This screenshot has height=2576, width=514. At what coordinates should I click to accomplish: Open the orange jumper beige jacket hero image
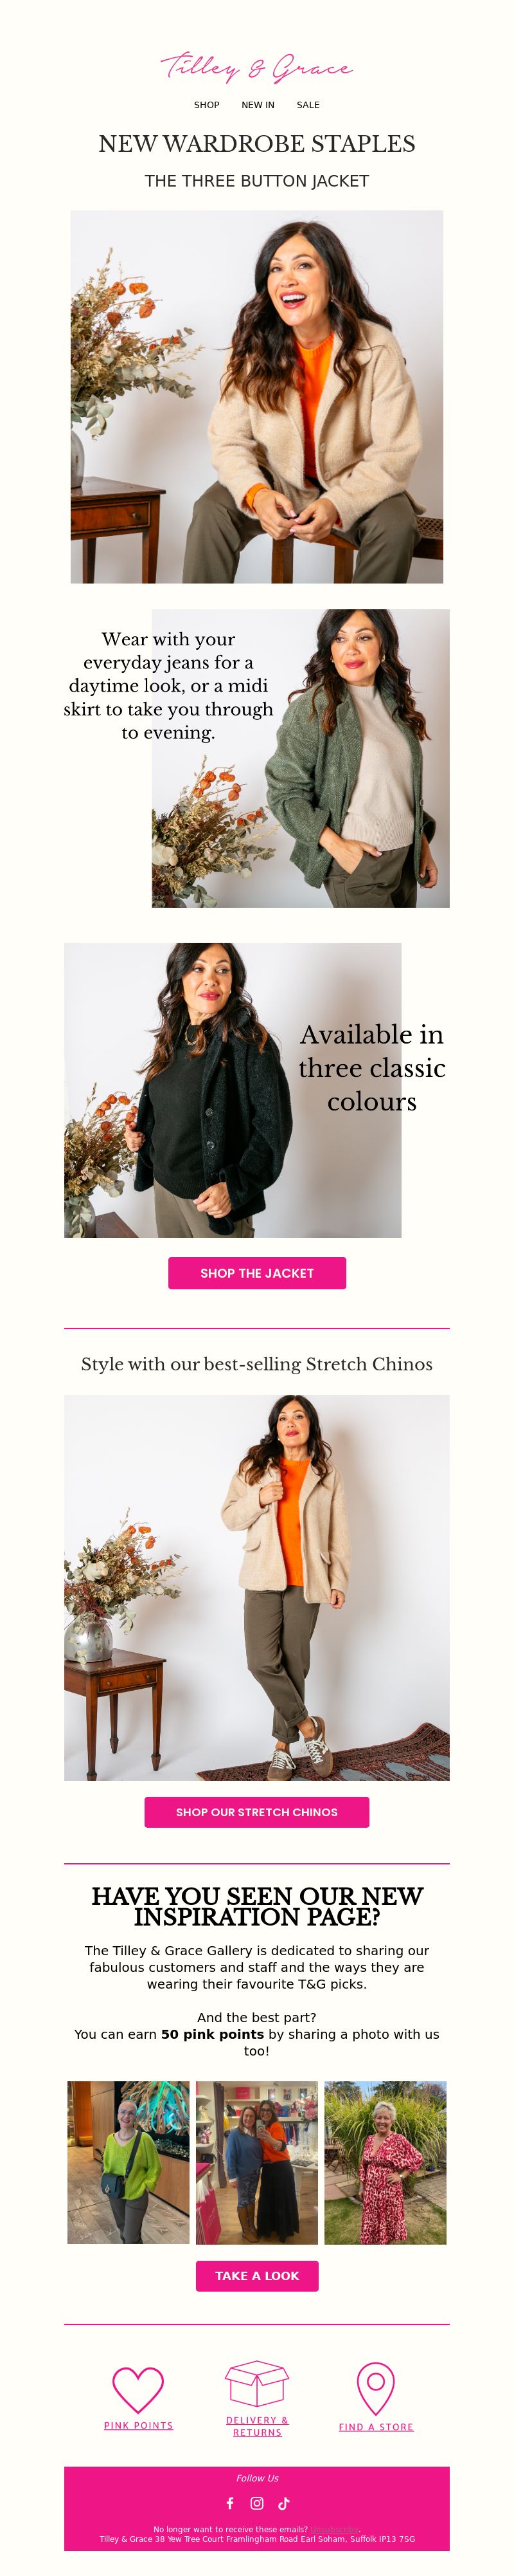pyautogui.click(x=256, y=397)
